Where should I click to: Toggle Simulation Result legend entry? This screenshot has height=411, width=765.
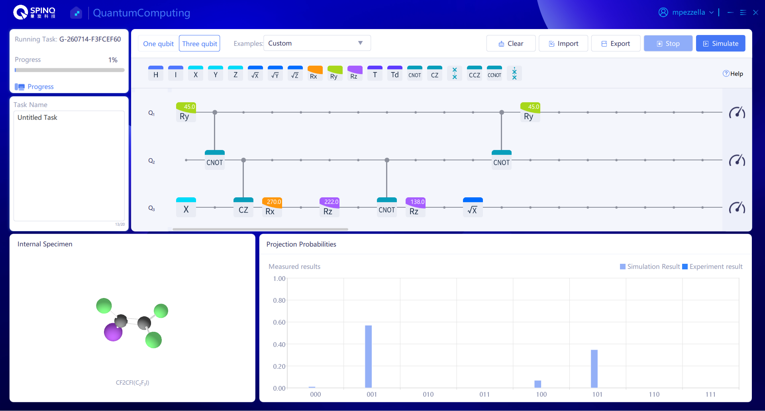tap(650, 267)
